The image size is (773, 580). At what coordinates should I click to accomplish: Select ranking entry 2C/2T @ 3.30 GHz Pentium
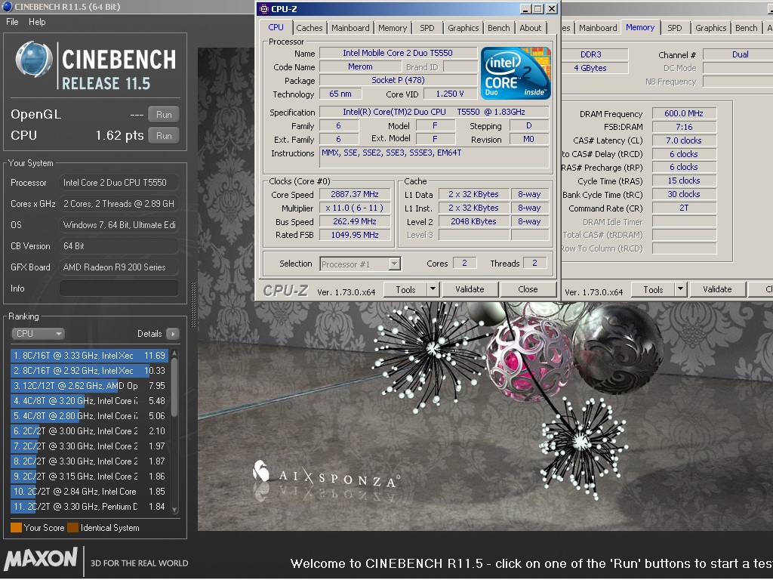point(89,507)
